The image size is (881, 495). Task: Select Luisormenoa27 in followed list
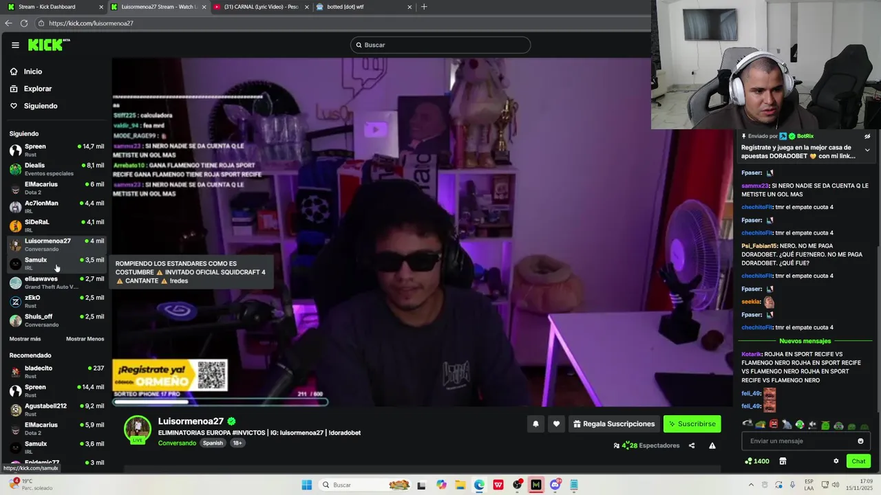[x=56, y=245]
